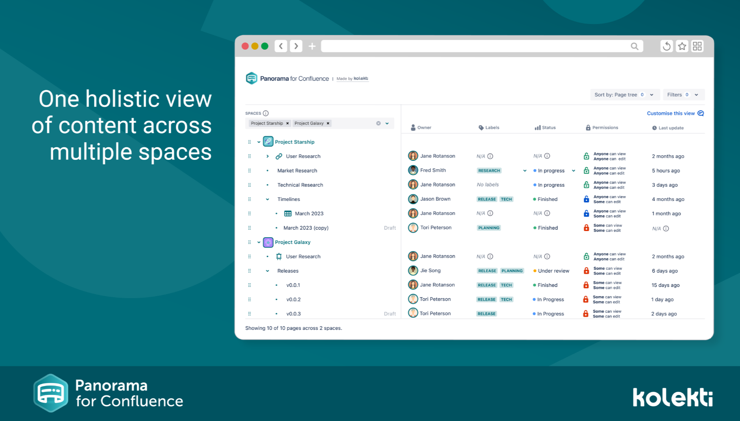Collapse the Project Starship tree

point(259,142)
